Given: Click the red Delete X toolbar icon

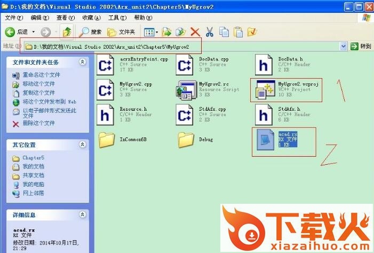Looking at the screenshot, I should 195,32.
